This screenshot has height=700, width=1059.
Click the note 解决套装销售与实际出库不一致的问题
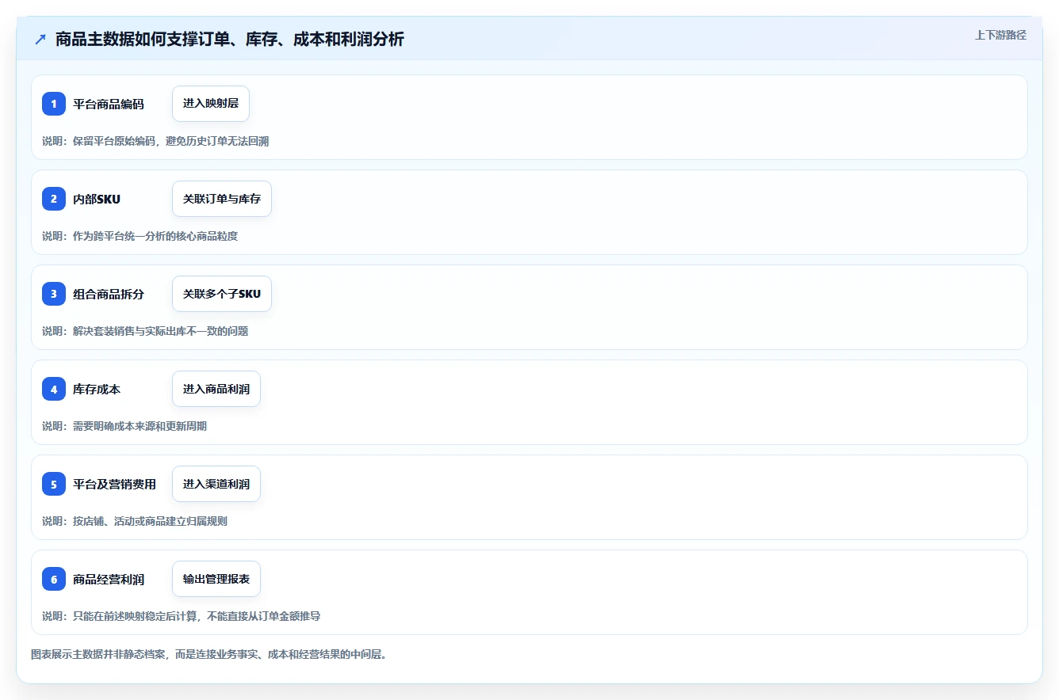[x=160, y=331]
